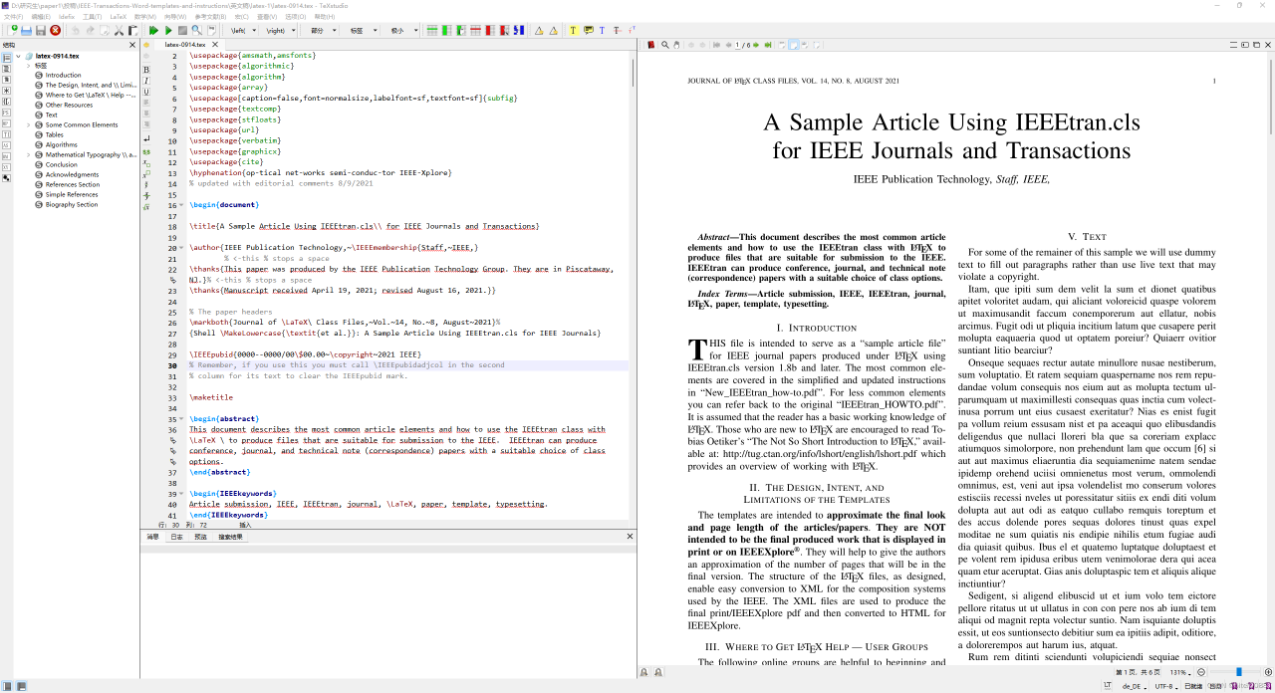1275x693 pixels.
Task: Select Tables in the structure tree
Action: point(54,135)
